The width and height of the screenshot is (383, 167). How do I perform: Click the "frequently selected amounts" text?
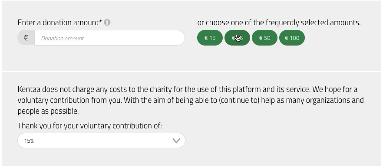pos(313,23)
